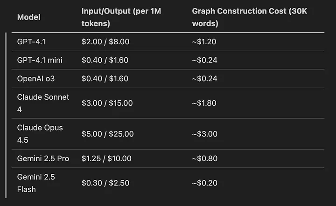This screenshot has width=336, height=206.
Task: Select the Gemini 2.5 Pro cell
Action: 43,158
